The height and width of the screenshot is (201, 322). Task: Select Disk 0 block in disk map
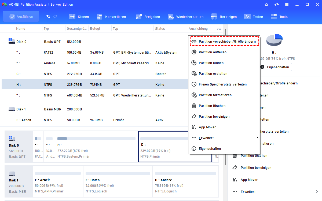(x=19, y=147)
